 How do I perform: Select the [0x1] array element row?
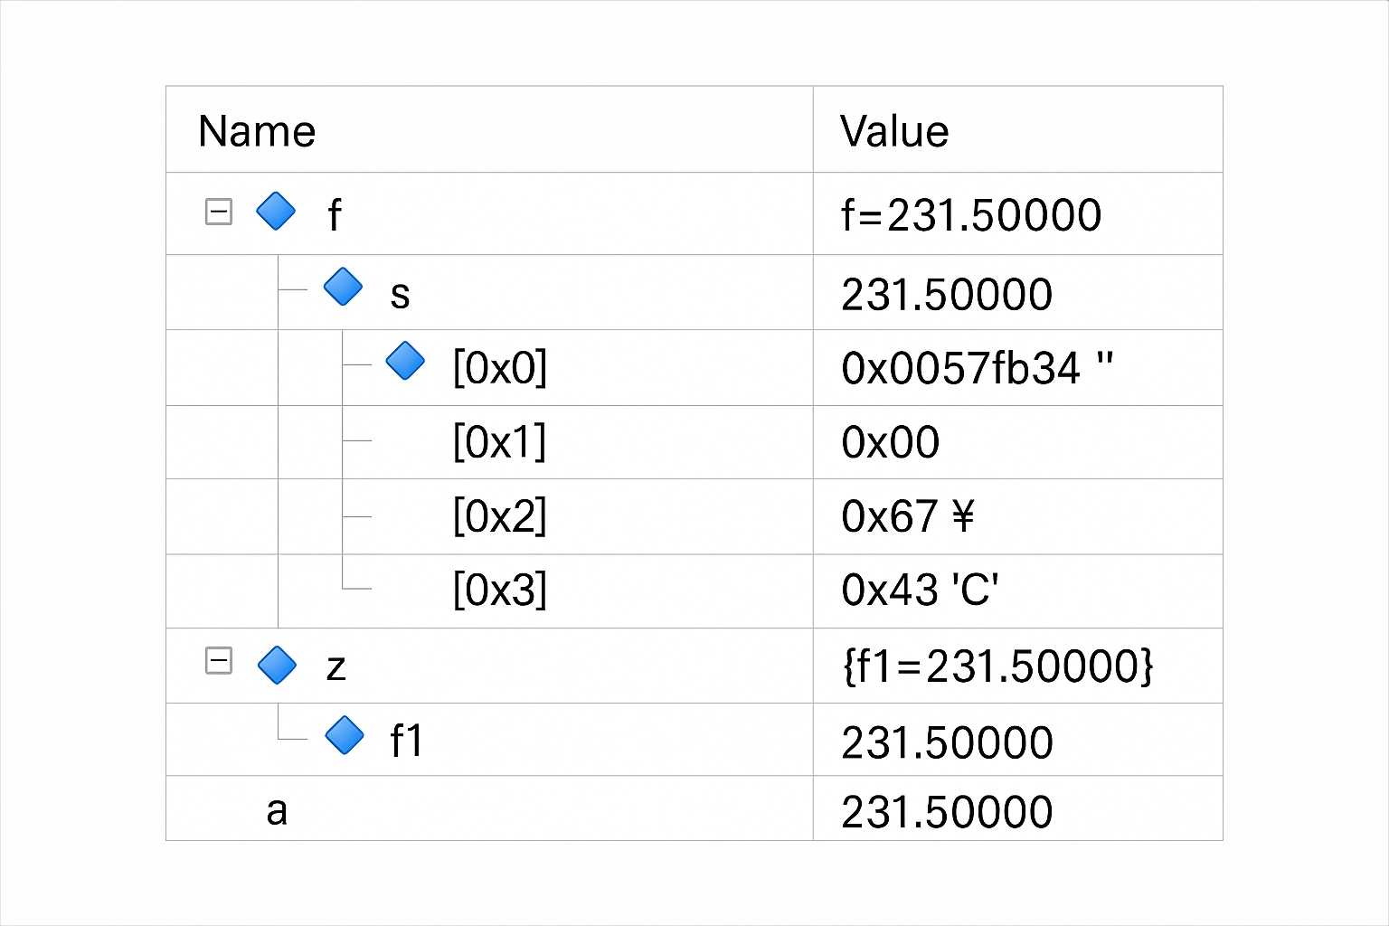click(x=499, y=442)
